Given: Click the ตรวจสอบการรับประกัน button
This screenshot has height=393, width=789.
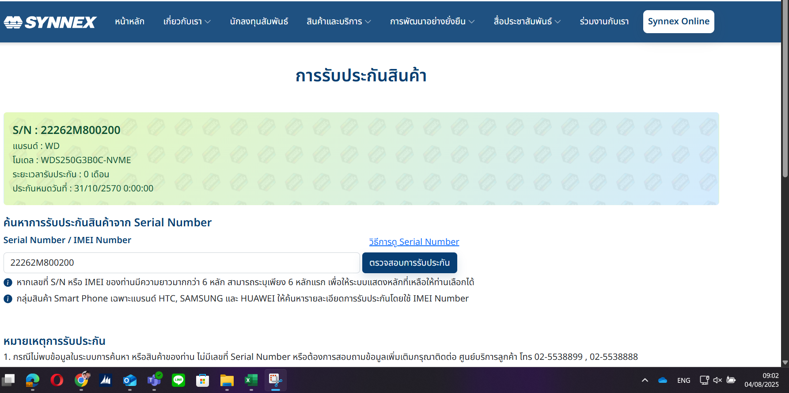Looking at the screenshot, I should pyautogui.click(x=409, y=263).
